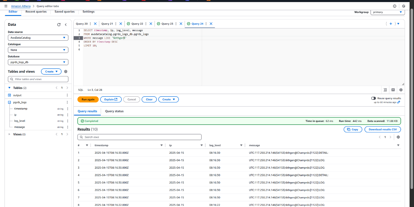Open actions menu for the ip column
414x207 pixels.
point(67,115)
